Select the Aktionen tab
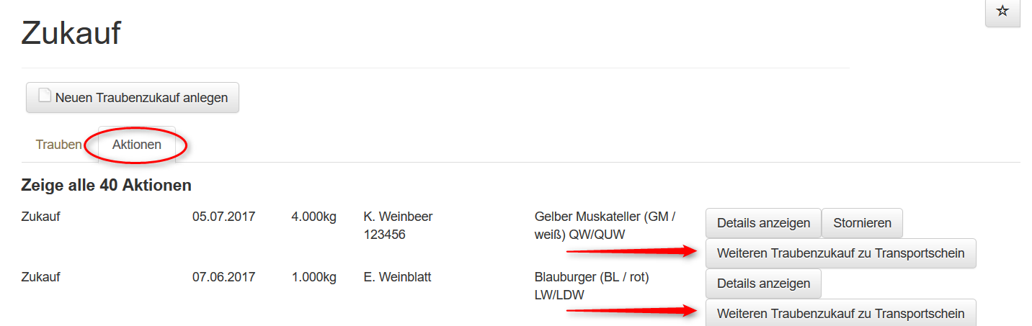 (137, 145)
